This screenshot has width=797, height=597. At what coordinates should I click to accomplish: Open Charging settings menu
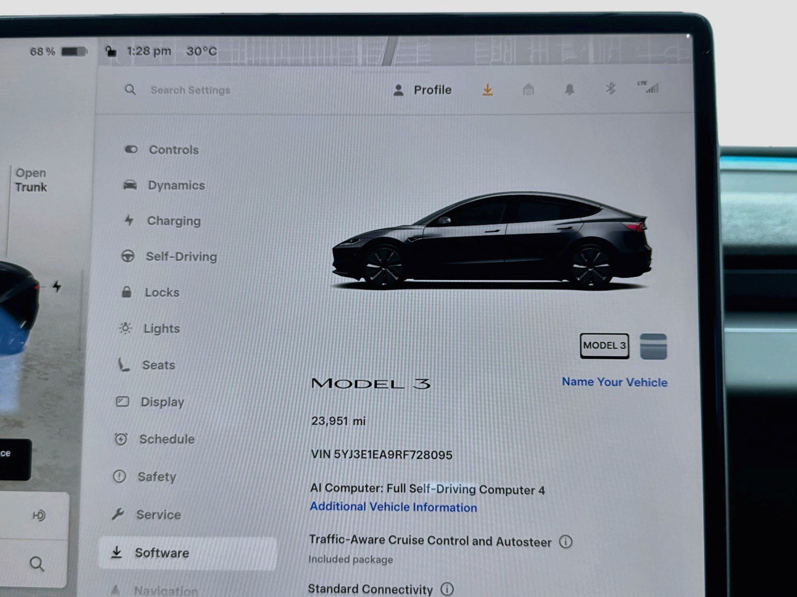tap(162, 221)
